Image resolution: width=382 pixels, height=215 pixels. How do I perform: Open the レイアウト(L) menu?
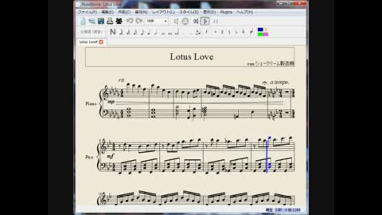163,12
